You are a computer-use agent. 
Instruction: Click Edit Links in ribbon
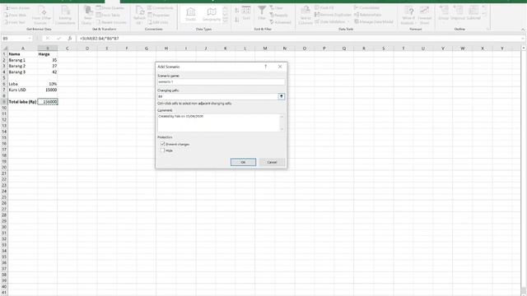158,22
